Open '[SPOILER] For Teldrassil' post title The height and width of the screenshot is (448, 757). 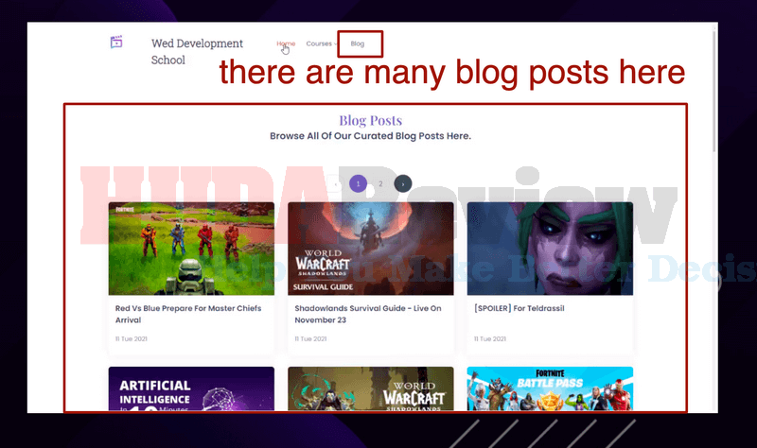pos(519,308)
